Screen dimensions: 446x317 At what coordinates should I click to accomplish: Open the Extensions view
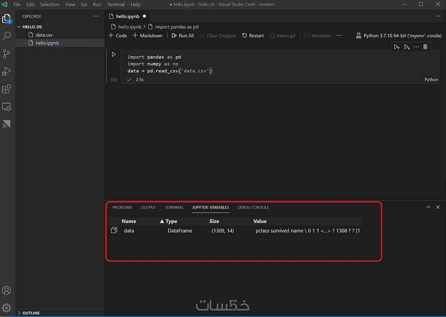click(x=6, y=89)
